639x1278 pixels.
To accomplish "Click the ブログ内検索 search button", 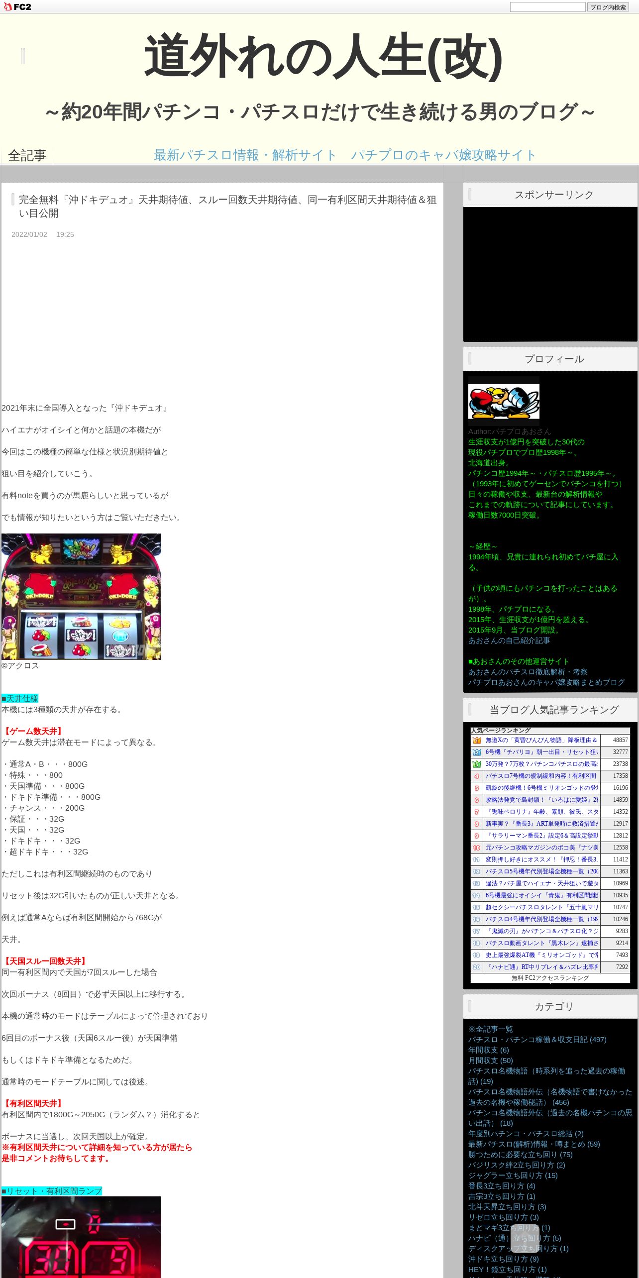I will pos(608,7).
